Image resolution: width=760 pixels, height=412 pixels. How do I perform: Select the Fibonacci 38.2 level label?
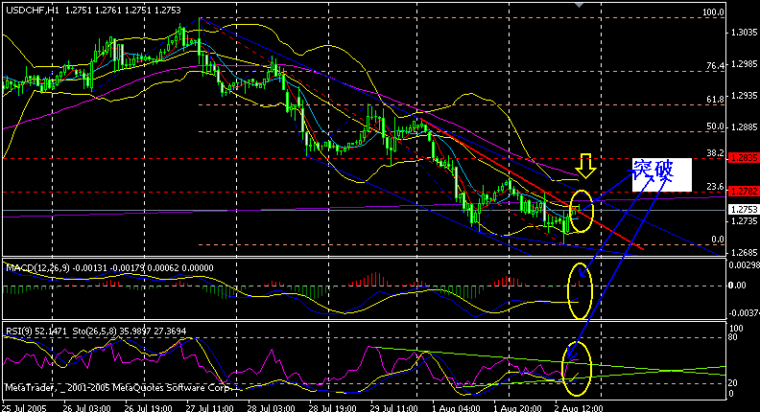716,153
